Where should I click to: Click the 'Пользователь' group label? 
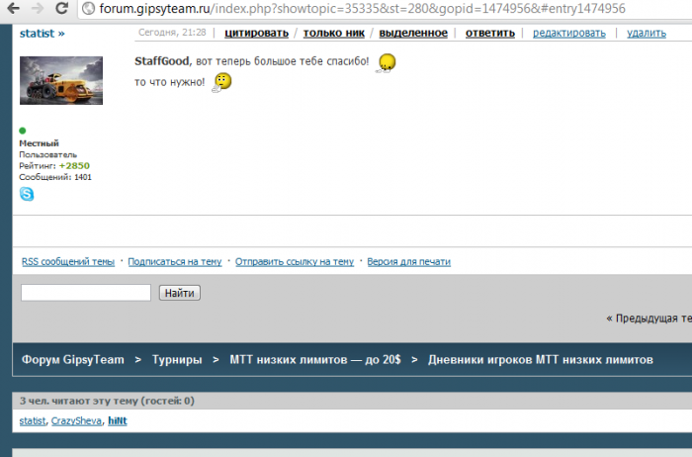(47, 155)
